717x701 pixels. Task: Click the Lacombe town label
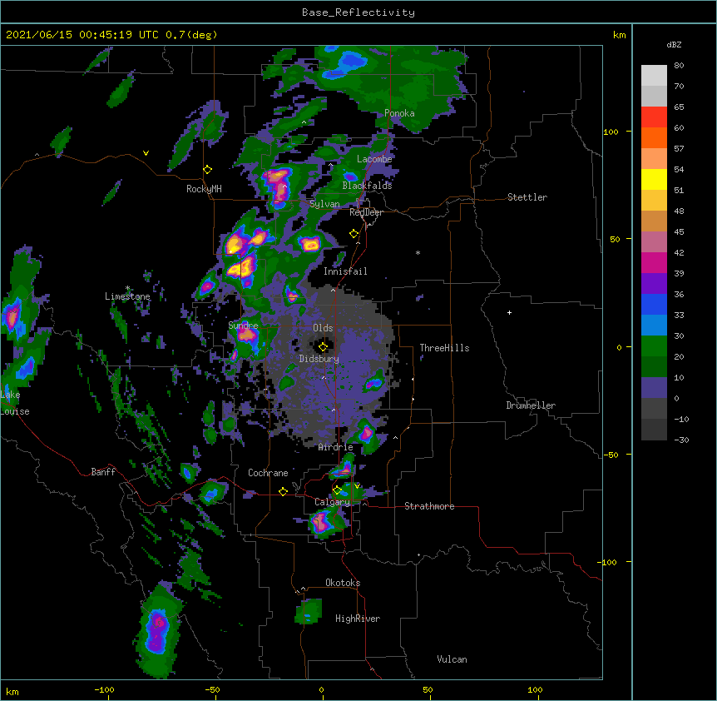click(374, 159)
